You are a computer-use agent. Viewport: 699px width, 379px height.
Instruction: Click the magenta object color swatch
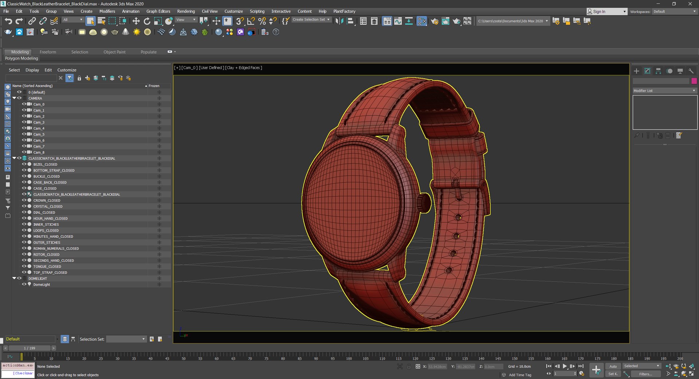(x=694, y=81)
